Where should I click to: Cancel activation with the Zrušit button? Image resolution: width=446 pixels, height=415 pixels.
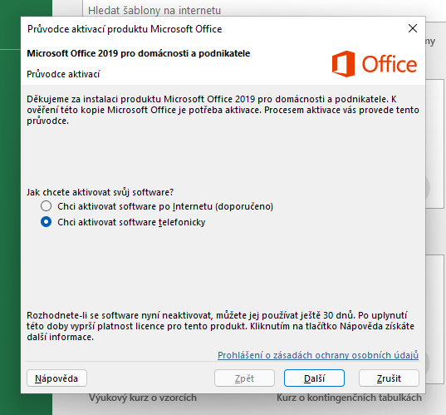[389, 378]
